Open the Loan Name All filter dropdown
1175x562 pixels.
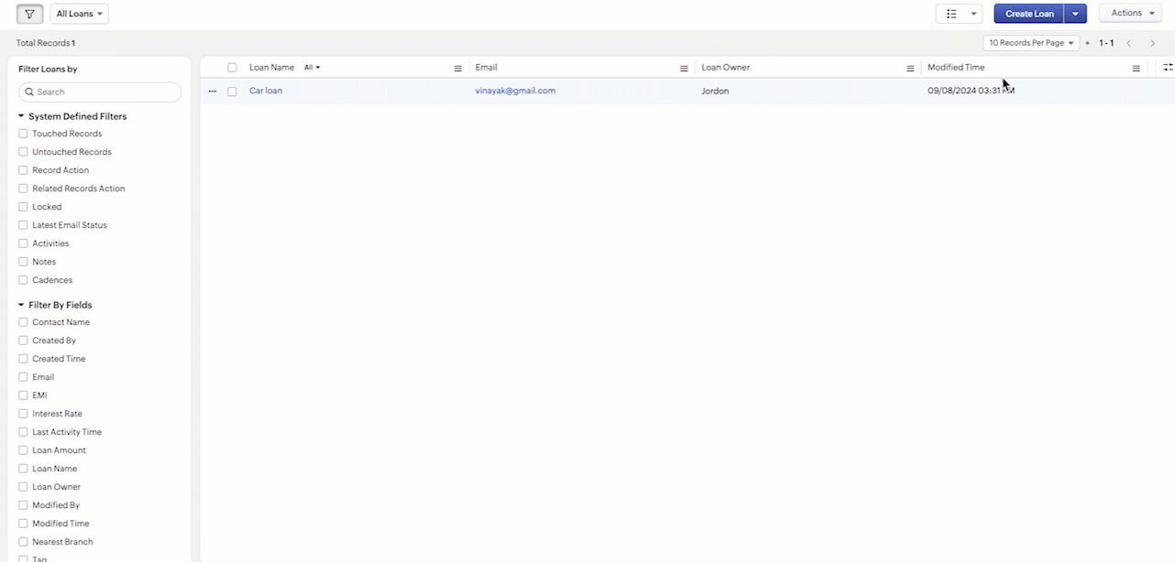pyautogui.click(x=313, y=68)
